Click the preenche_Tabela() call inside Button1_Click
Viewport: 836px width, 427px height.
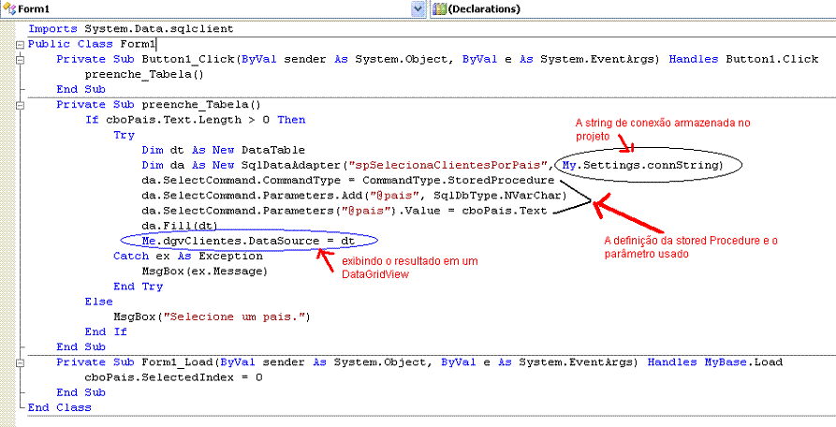coord(144,74)
